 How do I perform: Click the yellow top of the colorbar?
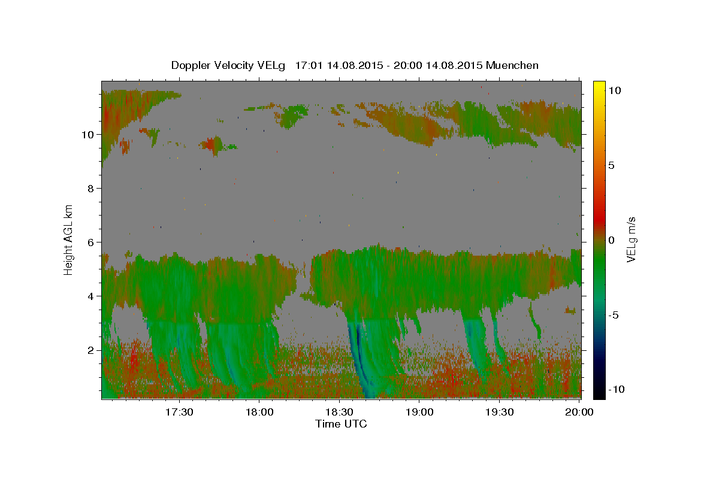(599, 84)
